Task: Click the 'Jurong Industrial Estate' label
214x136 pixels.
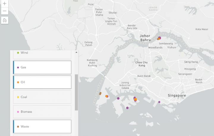Action: (x=125, y=85)
